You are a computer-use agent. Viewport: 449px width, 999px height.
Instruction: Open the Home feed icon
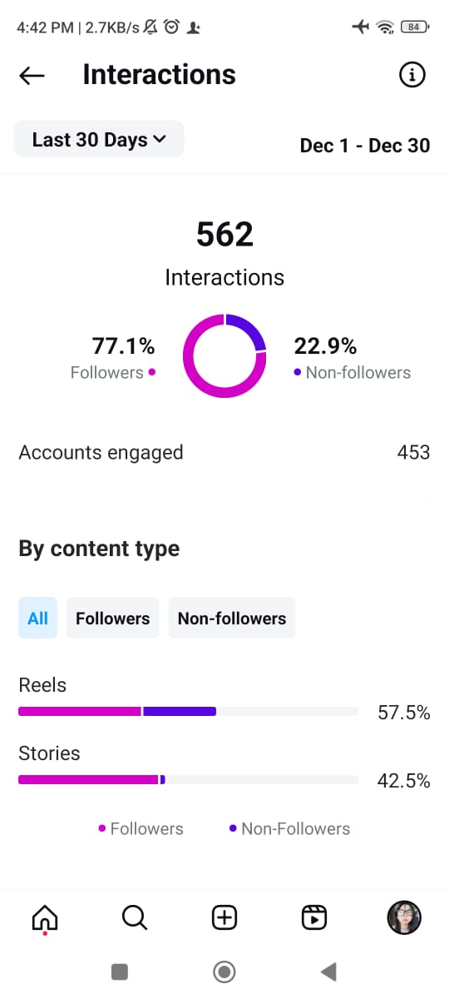point(44,918)
